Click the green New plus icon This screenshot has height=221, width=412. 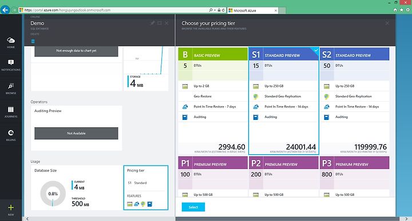[11, 208]
